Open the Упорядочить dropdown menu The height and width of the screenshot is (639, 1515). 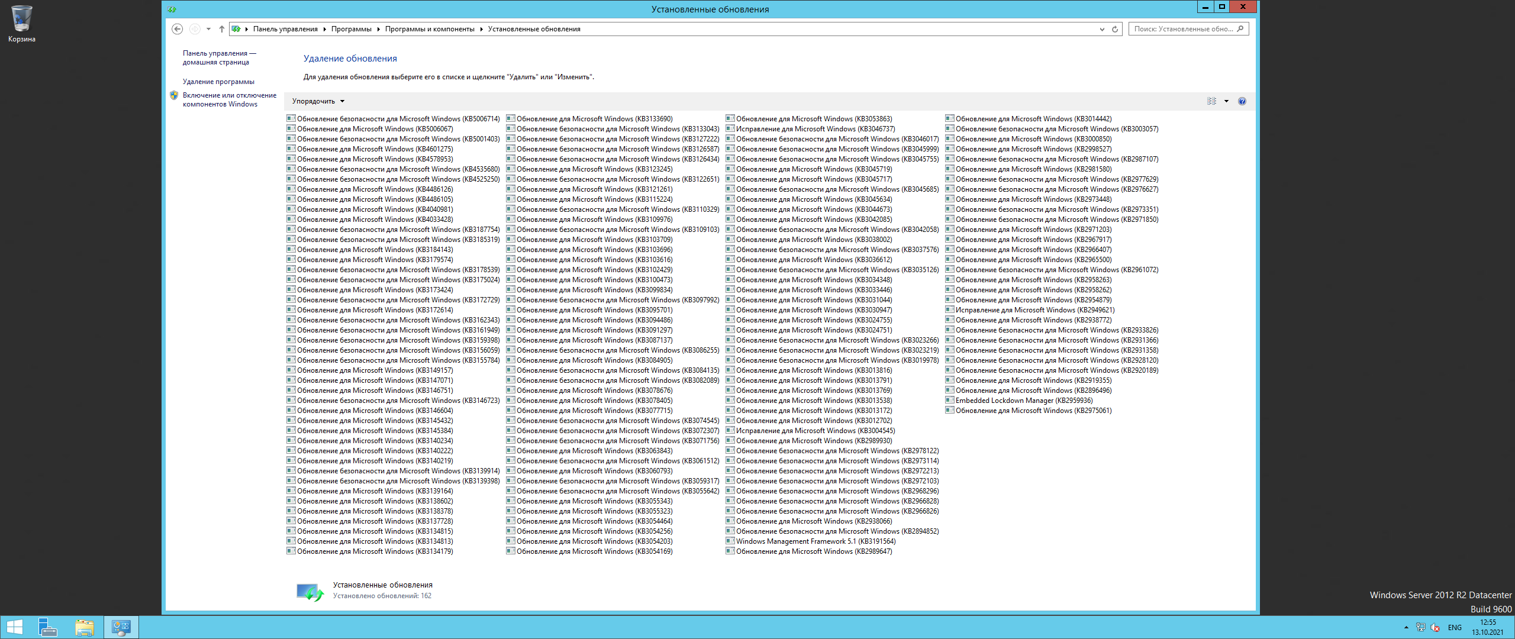[318, 101]
